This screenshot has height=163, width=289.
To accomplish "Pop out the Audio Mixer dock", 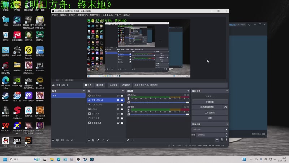I will [188, 91].
